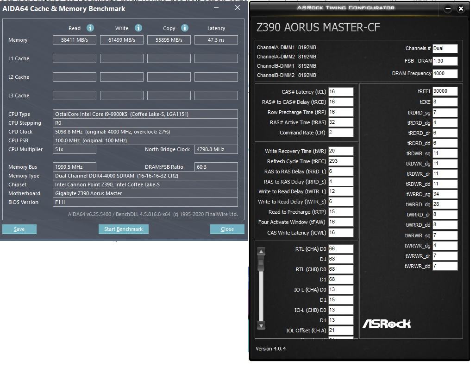Click the ASRock logo
The image size is (476, 369).
click(x=387, y=324)
